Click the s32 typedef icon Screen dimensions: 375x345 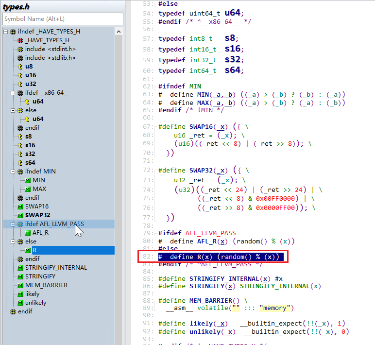pyautogui.click(x=20, y=154)
